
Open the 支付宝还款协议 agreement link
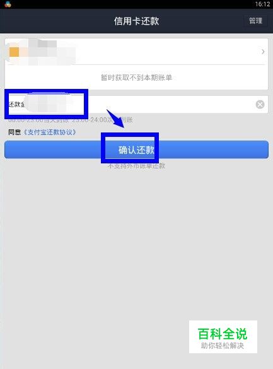(50, 132)
